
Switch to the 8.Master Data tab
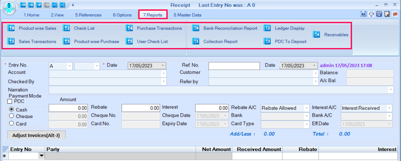pos(187,15)
